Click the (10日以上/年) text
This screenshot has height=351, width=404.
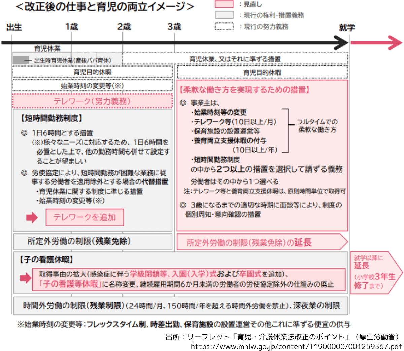[x=256, y=150]
